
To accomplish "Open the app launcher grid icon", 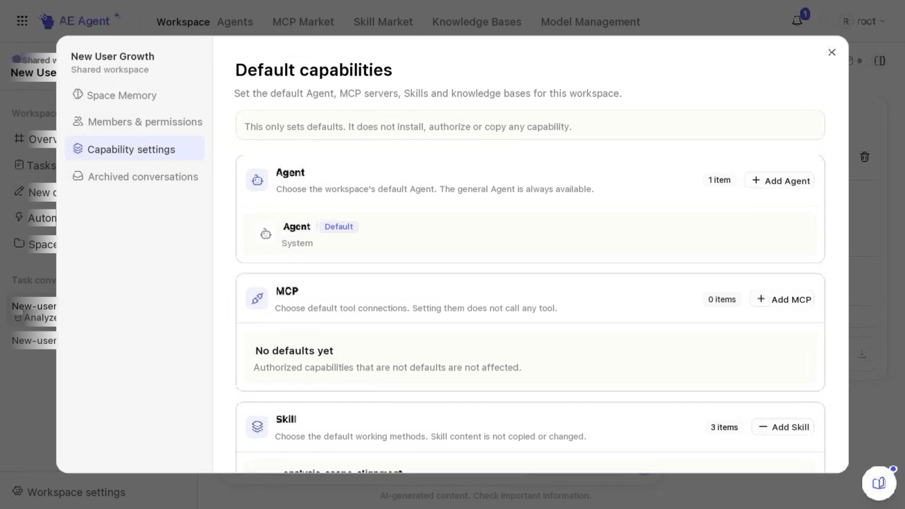I will pos(22,21).
